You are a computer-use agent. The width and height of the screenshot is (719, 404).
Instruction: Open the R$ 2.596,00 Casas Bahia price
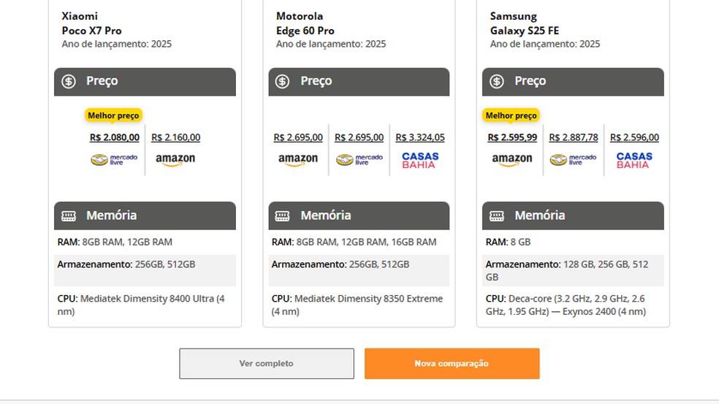634,137
